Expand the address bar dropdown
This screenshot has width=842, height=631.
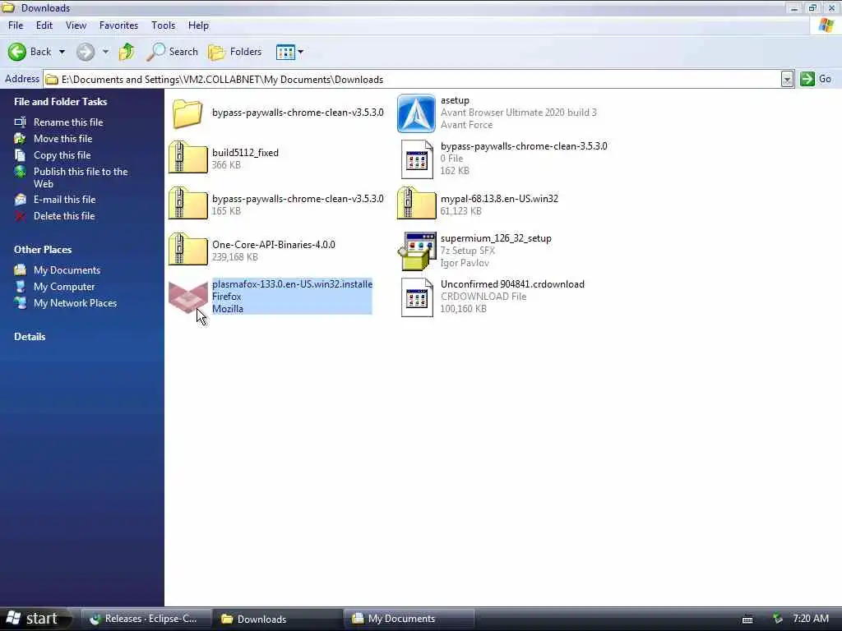[x=787, y=80]
